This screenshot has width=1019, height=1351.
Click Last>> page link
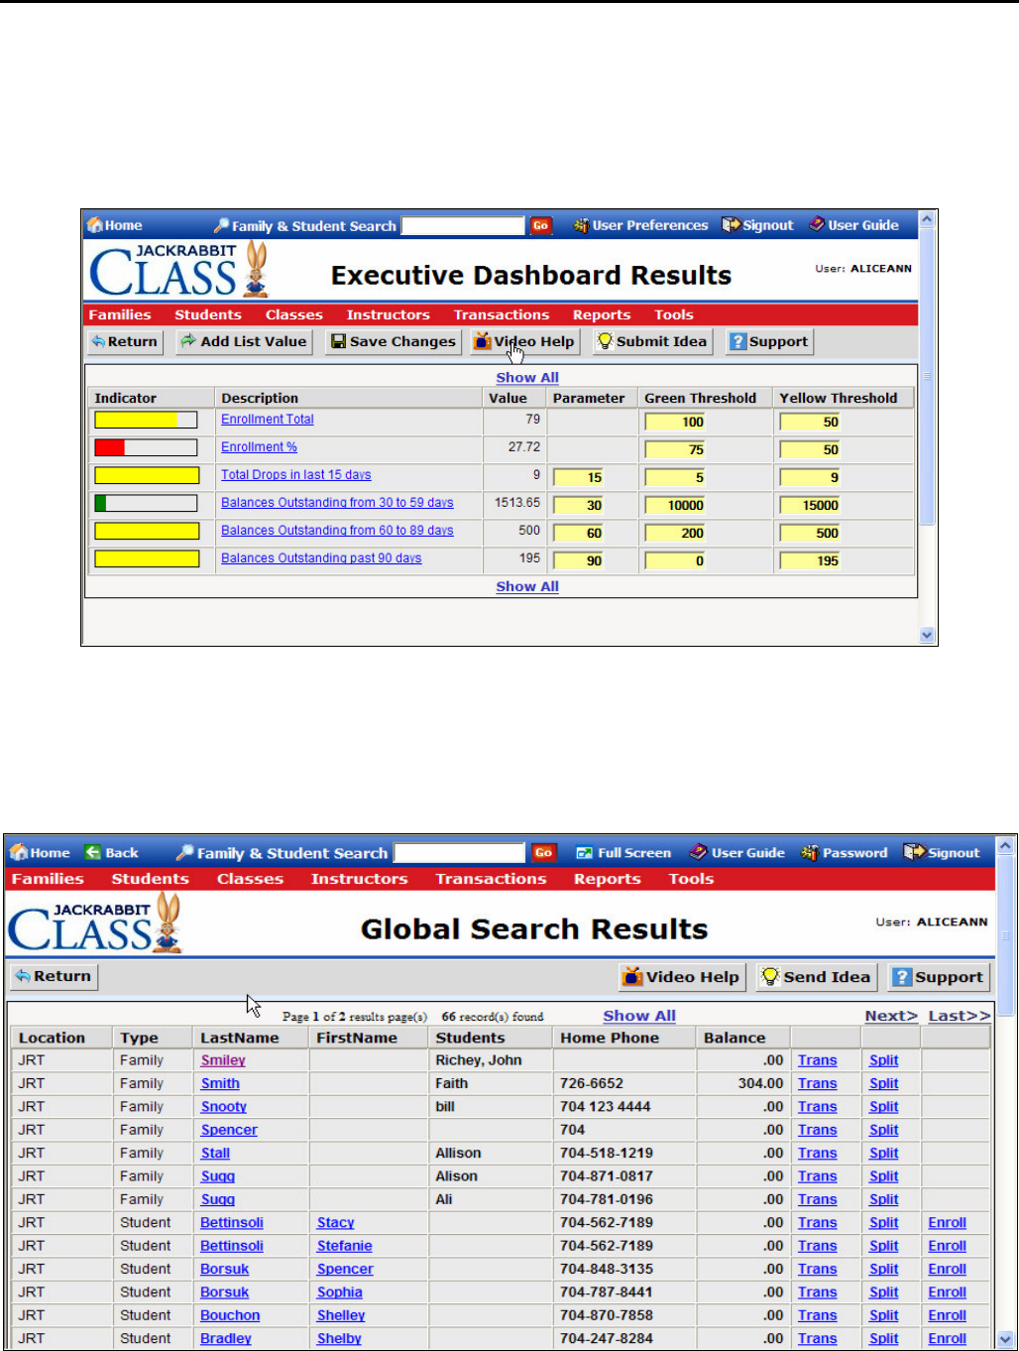(x=960, y=1016)
